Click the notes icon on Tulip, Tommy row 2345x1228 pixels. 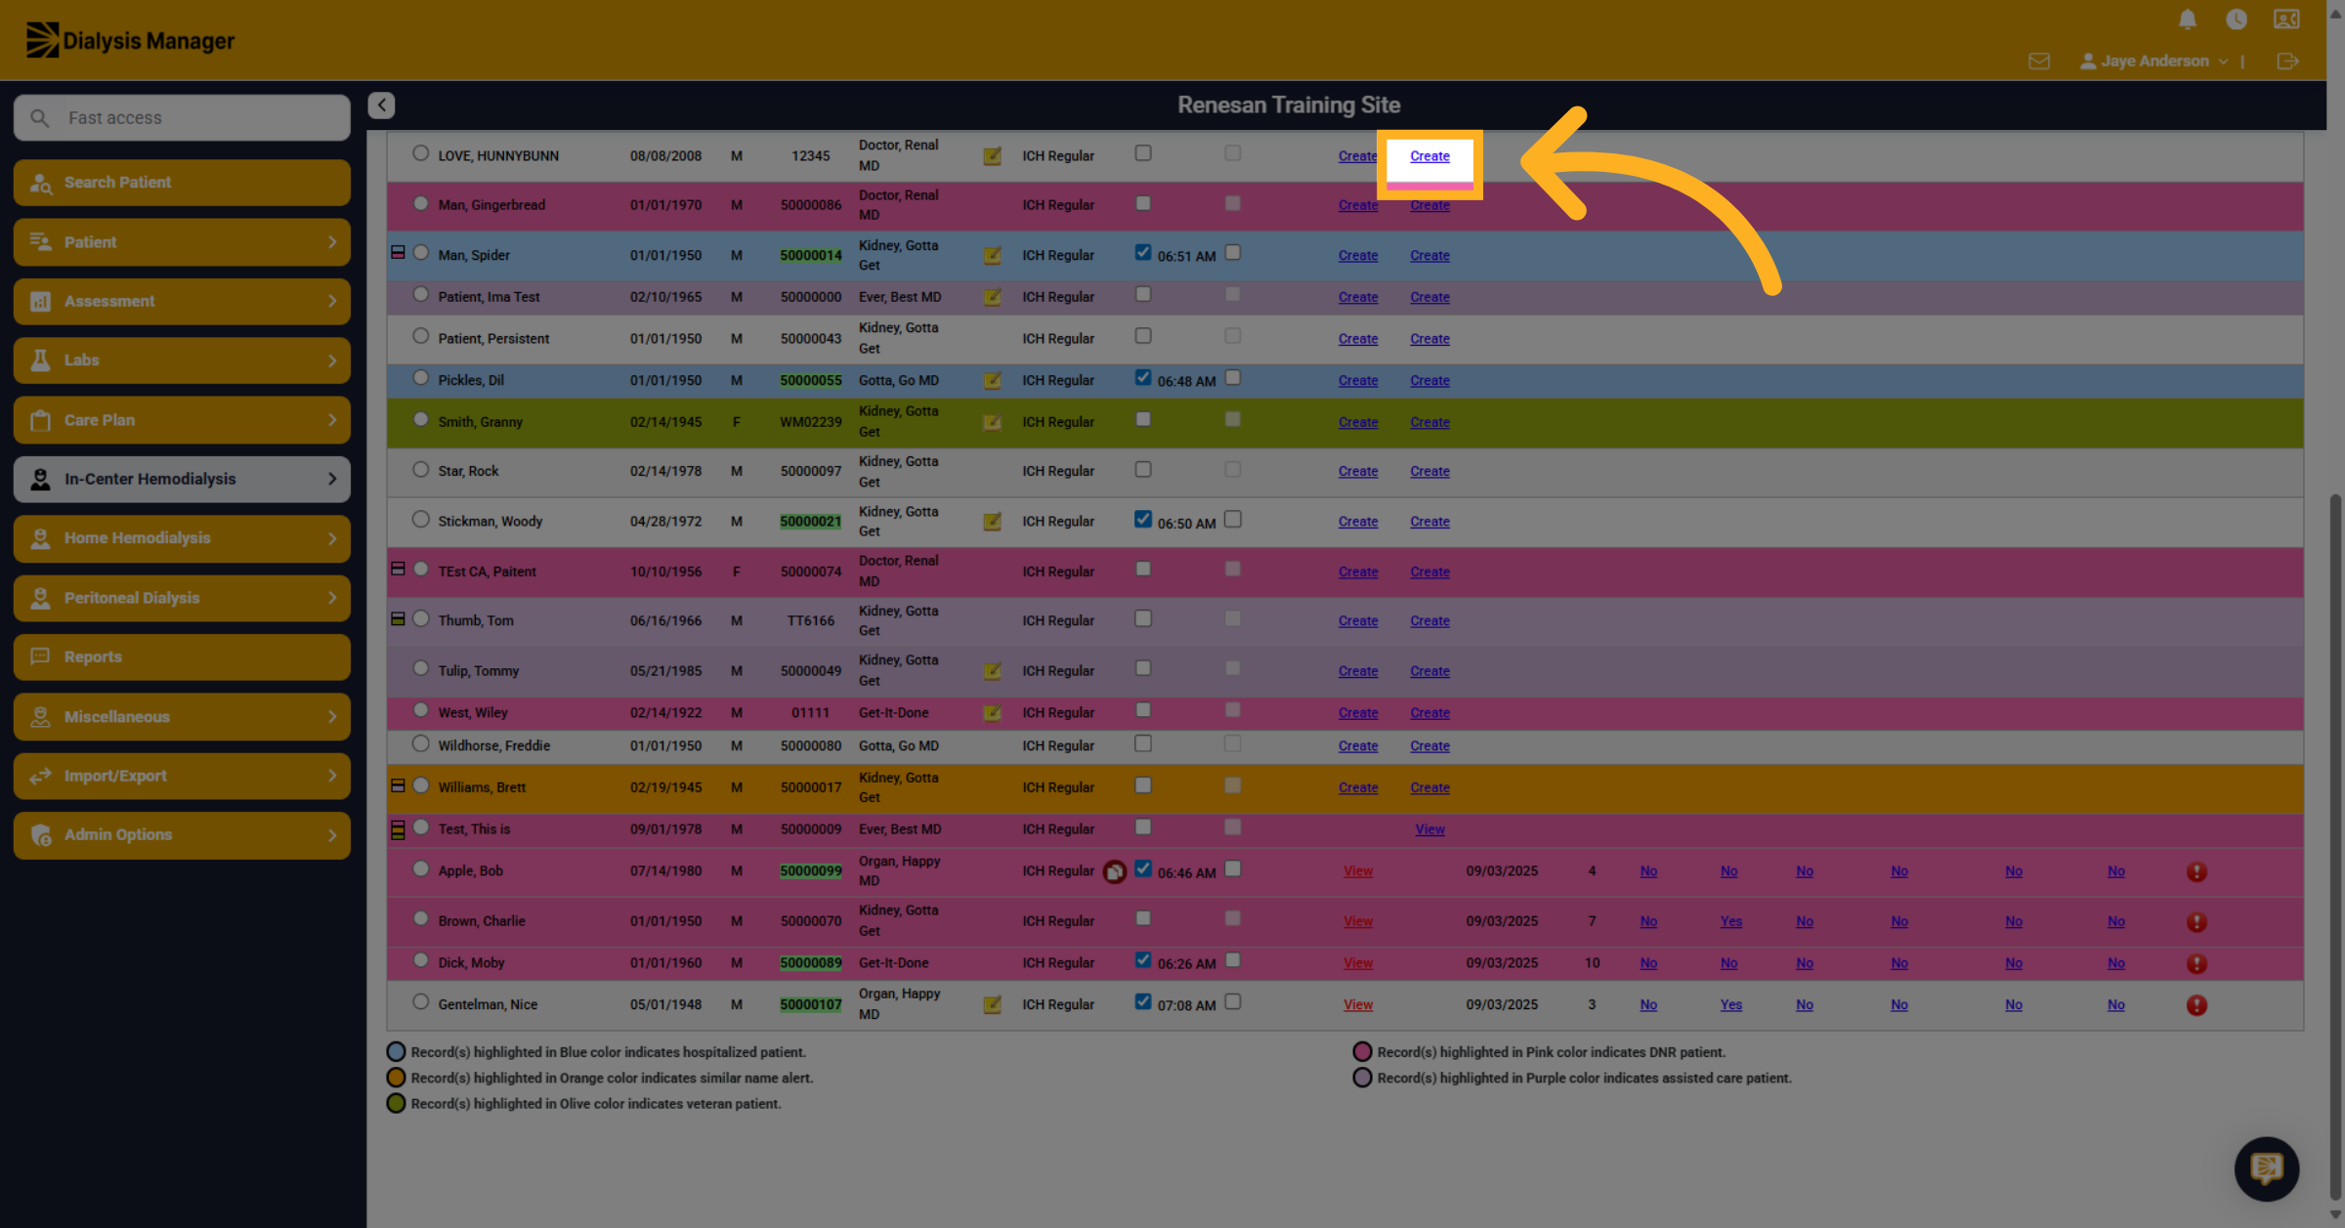(992, 671)
